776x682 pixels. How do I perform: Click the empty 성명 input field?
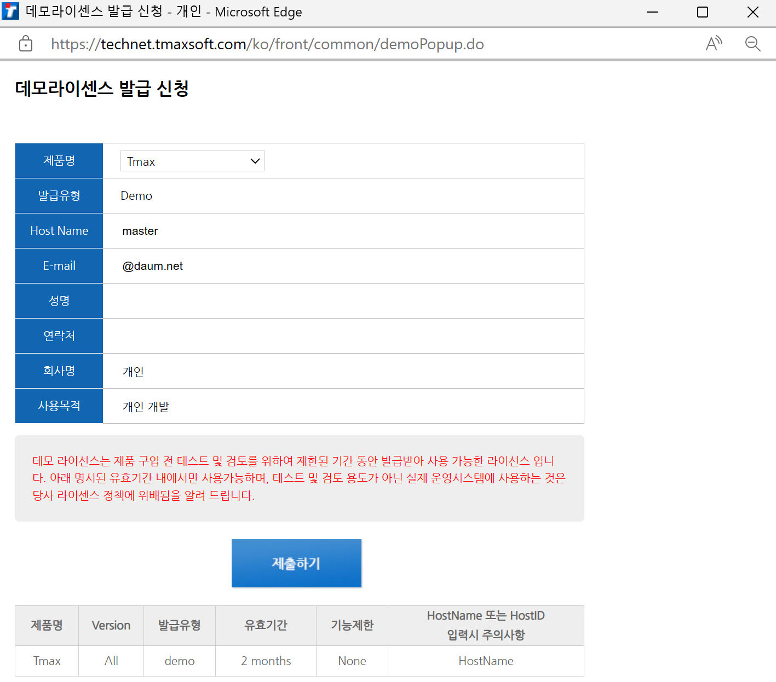click(343, 301)
